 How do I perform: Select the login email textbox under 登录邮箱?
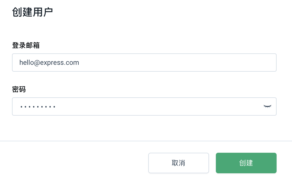(144, 63)
